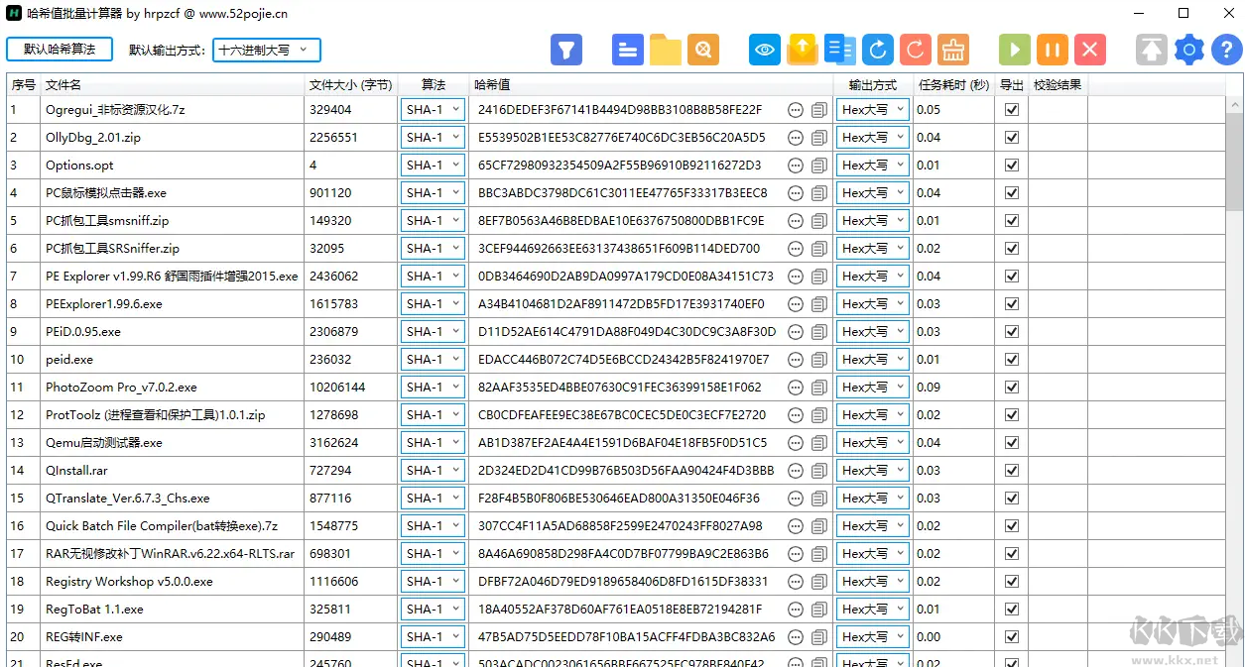Click the yellow upload export icon
1245x667 pixels.
(802, 50)
